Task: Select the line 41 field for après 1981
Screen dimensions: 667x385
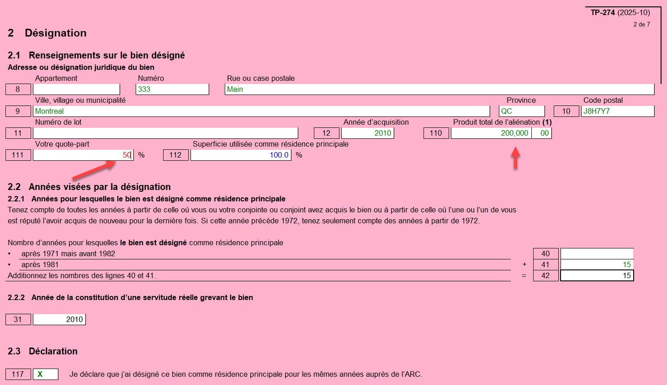Action: click(x=597, y=264)
